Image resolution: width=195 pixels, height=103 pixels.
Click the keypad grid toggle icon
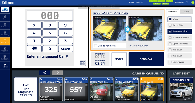83,63
